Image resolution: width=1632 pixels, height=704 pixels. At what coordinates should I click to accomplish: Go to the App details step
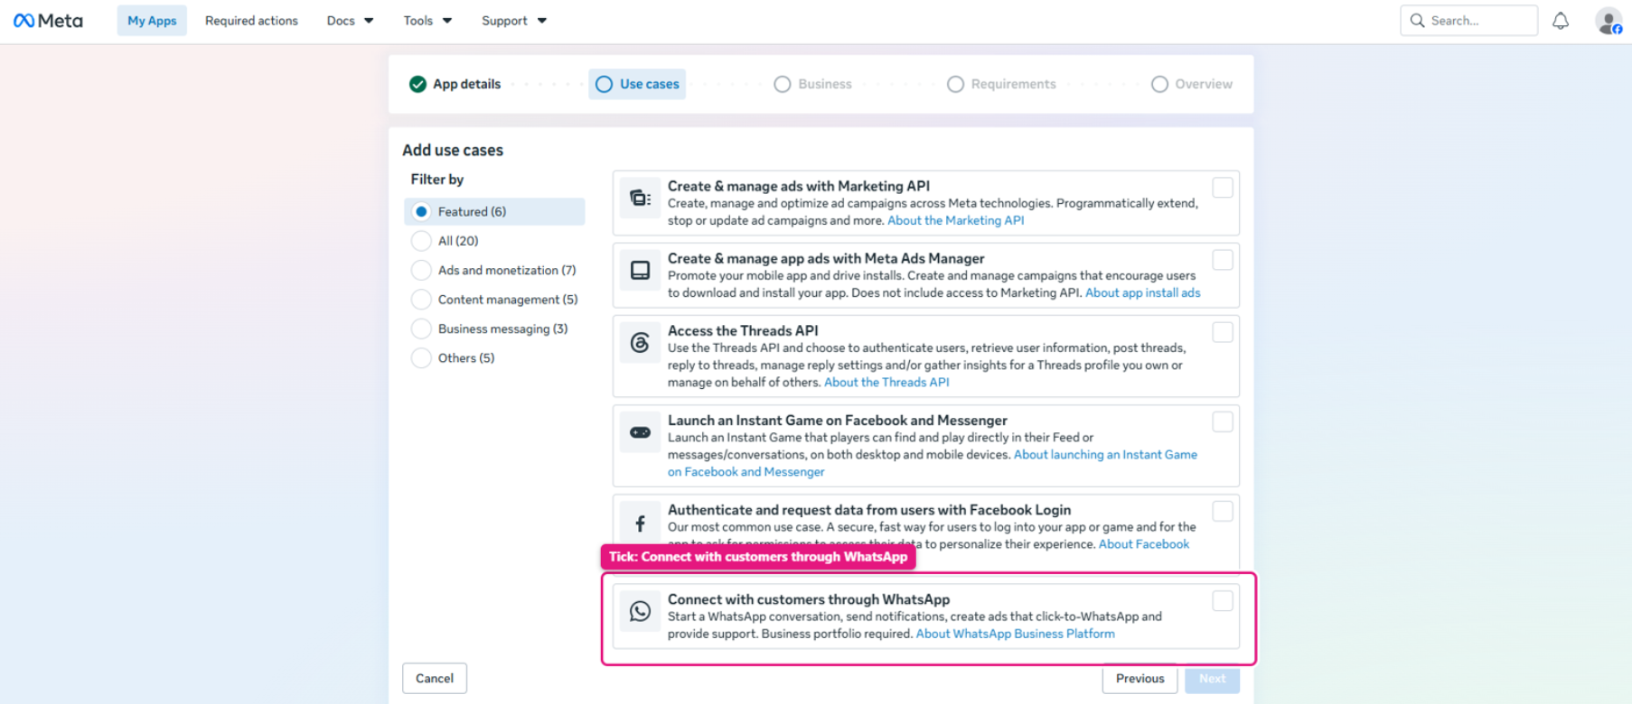click(x=455, y=84)
